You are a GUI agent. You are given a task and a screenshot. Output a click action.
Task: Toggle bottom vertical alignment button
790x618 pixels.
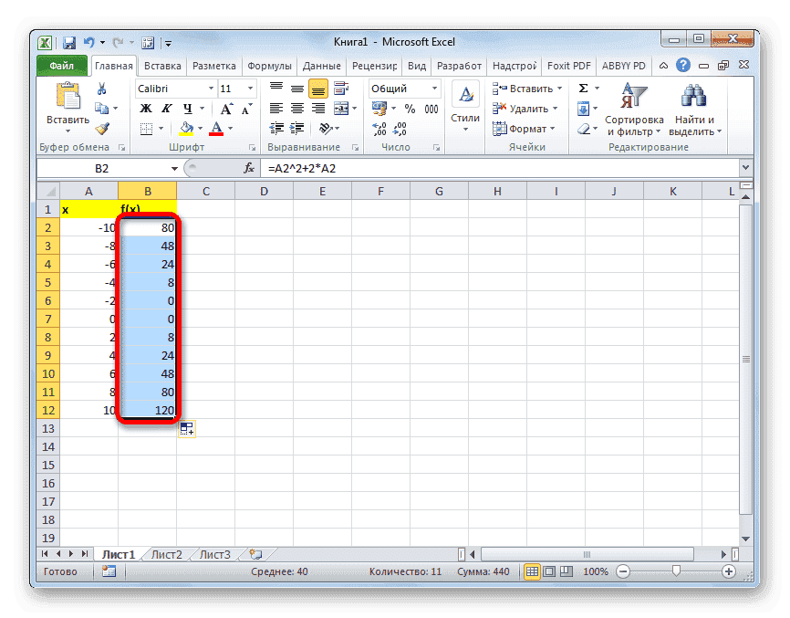[x=318, y=89]
